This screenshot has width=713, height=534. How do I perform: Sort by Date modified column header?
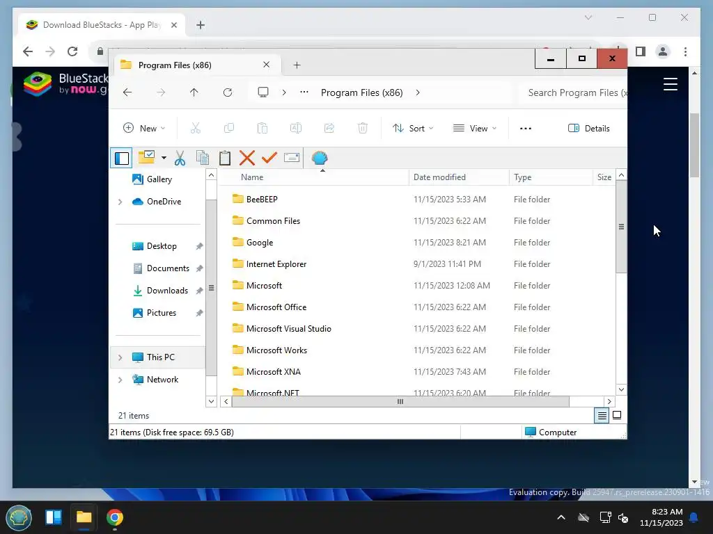(459, 177)
